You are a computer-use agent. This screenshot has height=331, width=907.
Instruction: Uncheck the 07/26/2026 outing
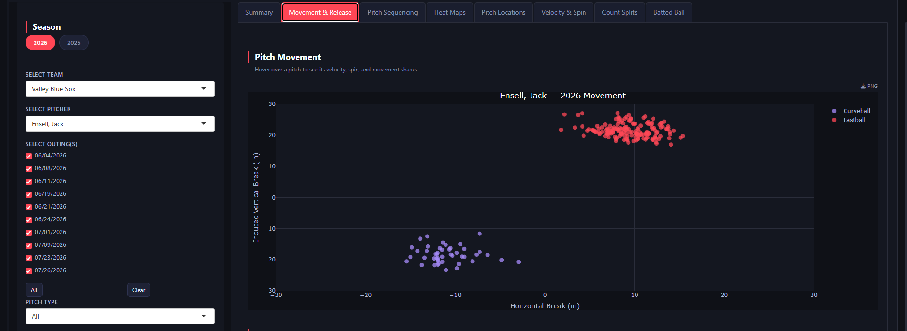(29, 271)
